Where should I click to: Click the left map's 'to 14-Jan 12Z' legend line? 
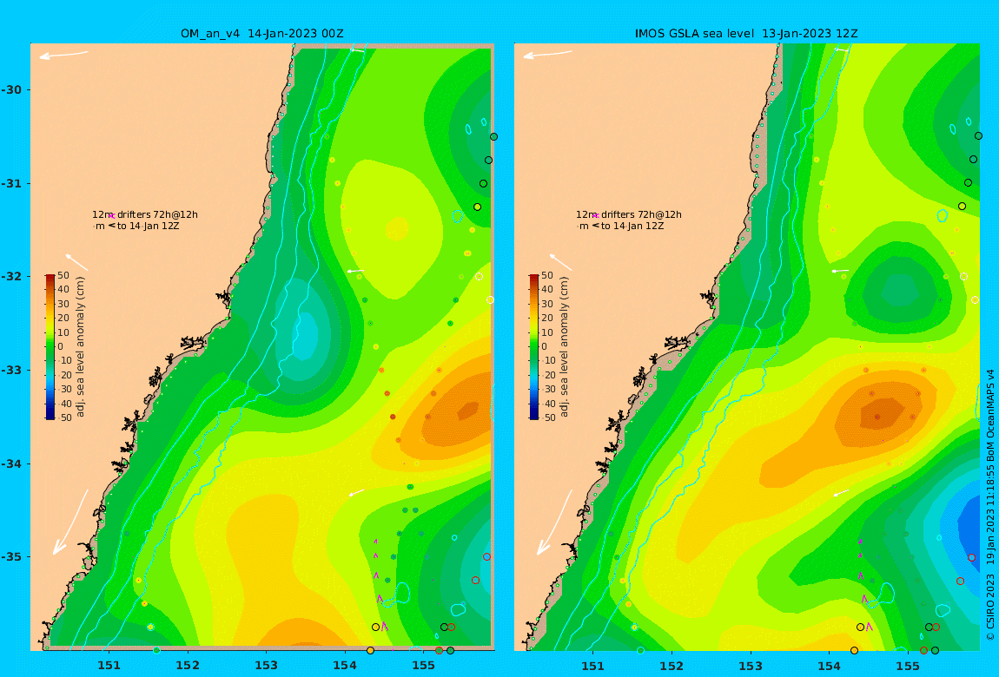pyautogui.click(x=137, y=226)
